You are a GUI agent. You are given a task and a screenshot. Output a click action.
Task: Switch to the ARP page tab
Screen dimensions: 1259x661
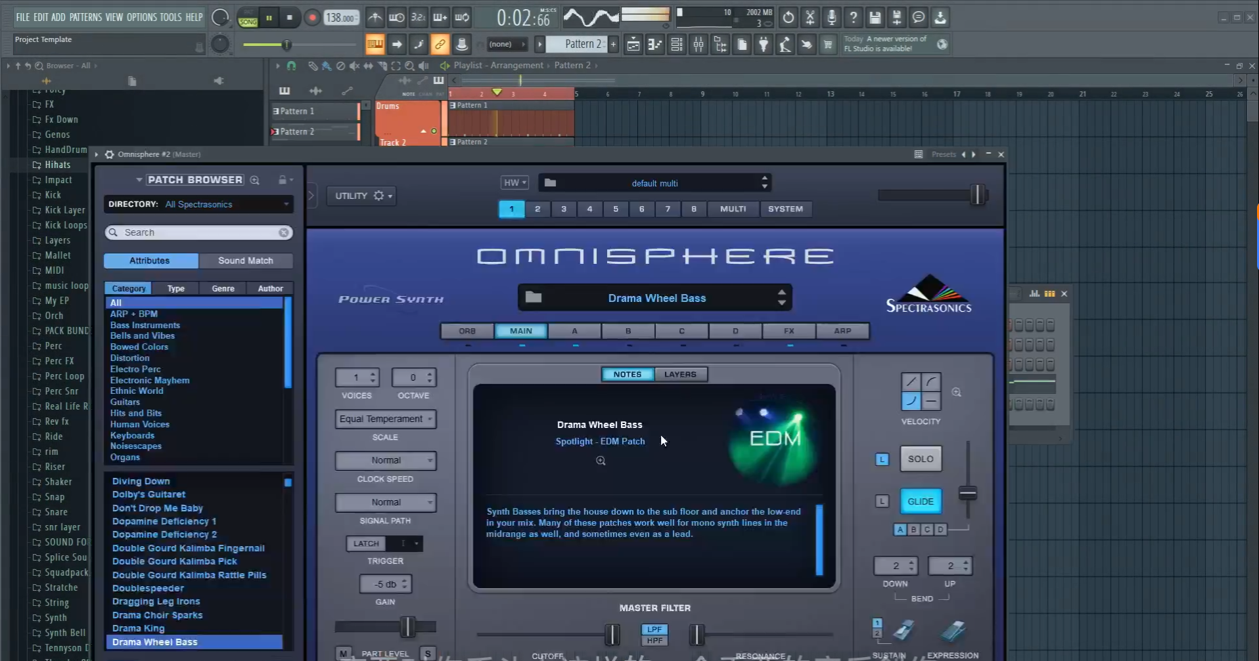click(x=843, y=331)
